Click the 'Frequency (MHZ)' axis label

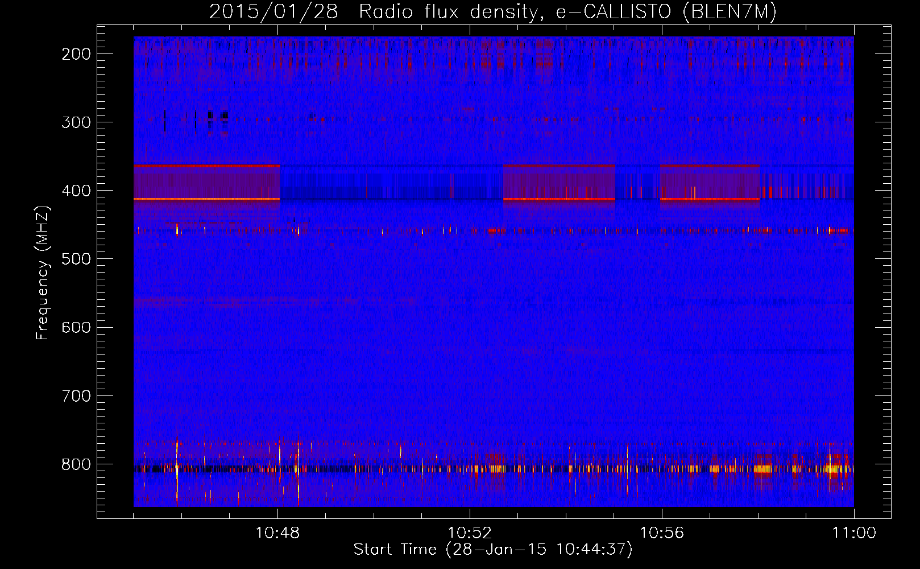click(43, 273)
